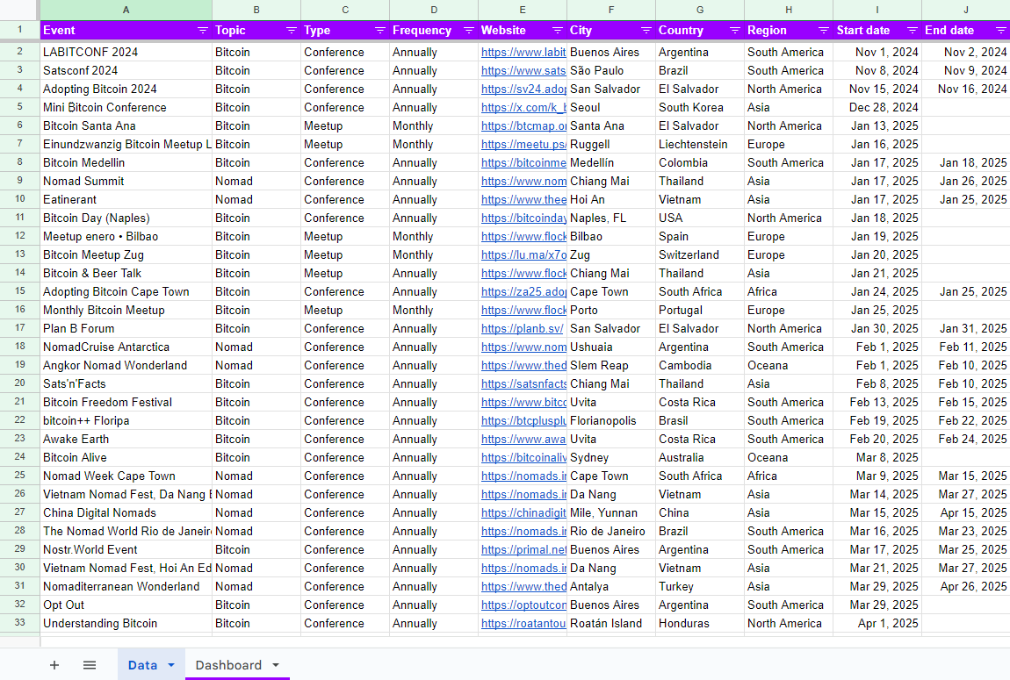
Task: Open filter for Topic column
Action: pyautogui.click(x=292, y=30)
